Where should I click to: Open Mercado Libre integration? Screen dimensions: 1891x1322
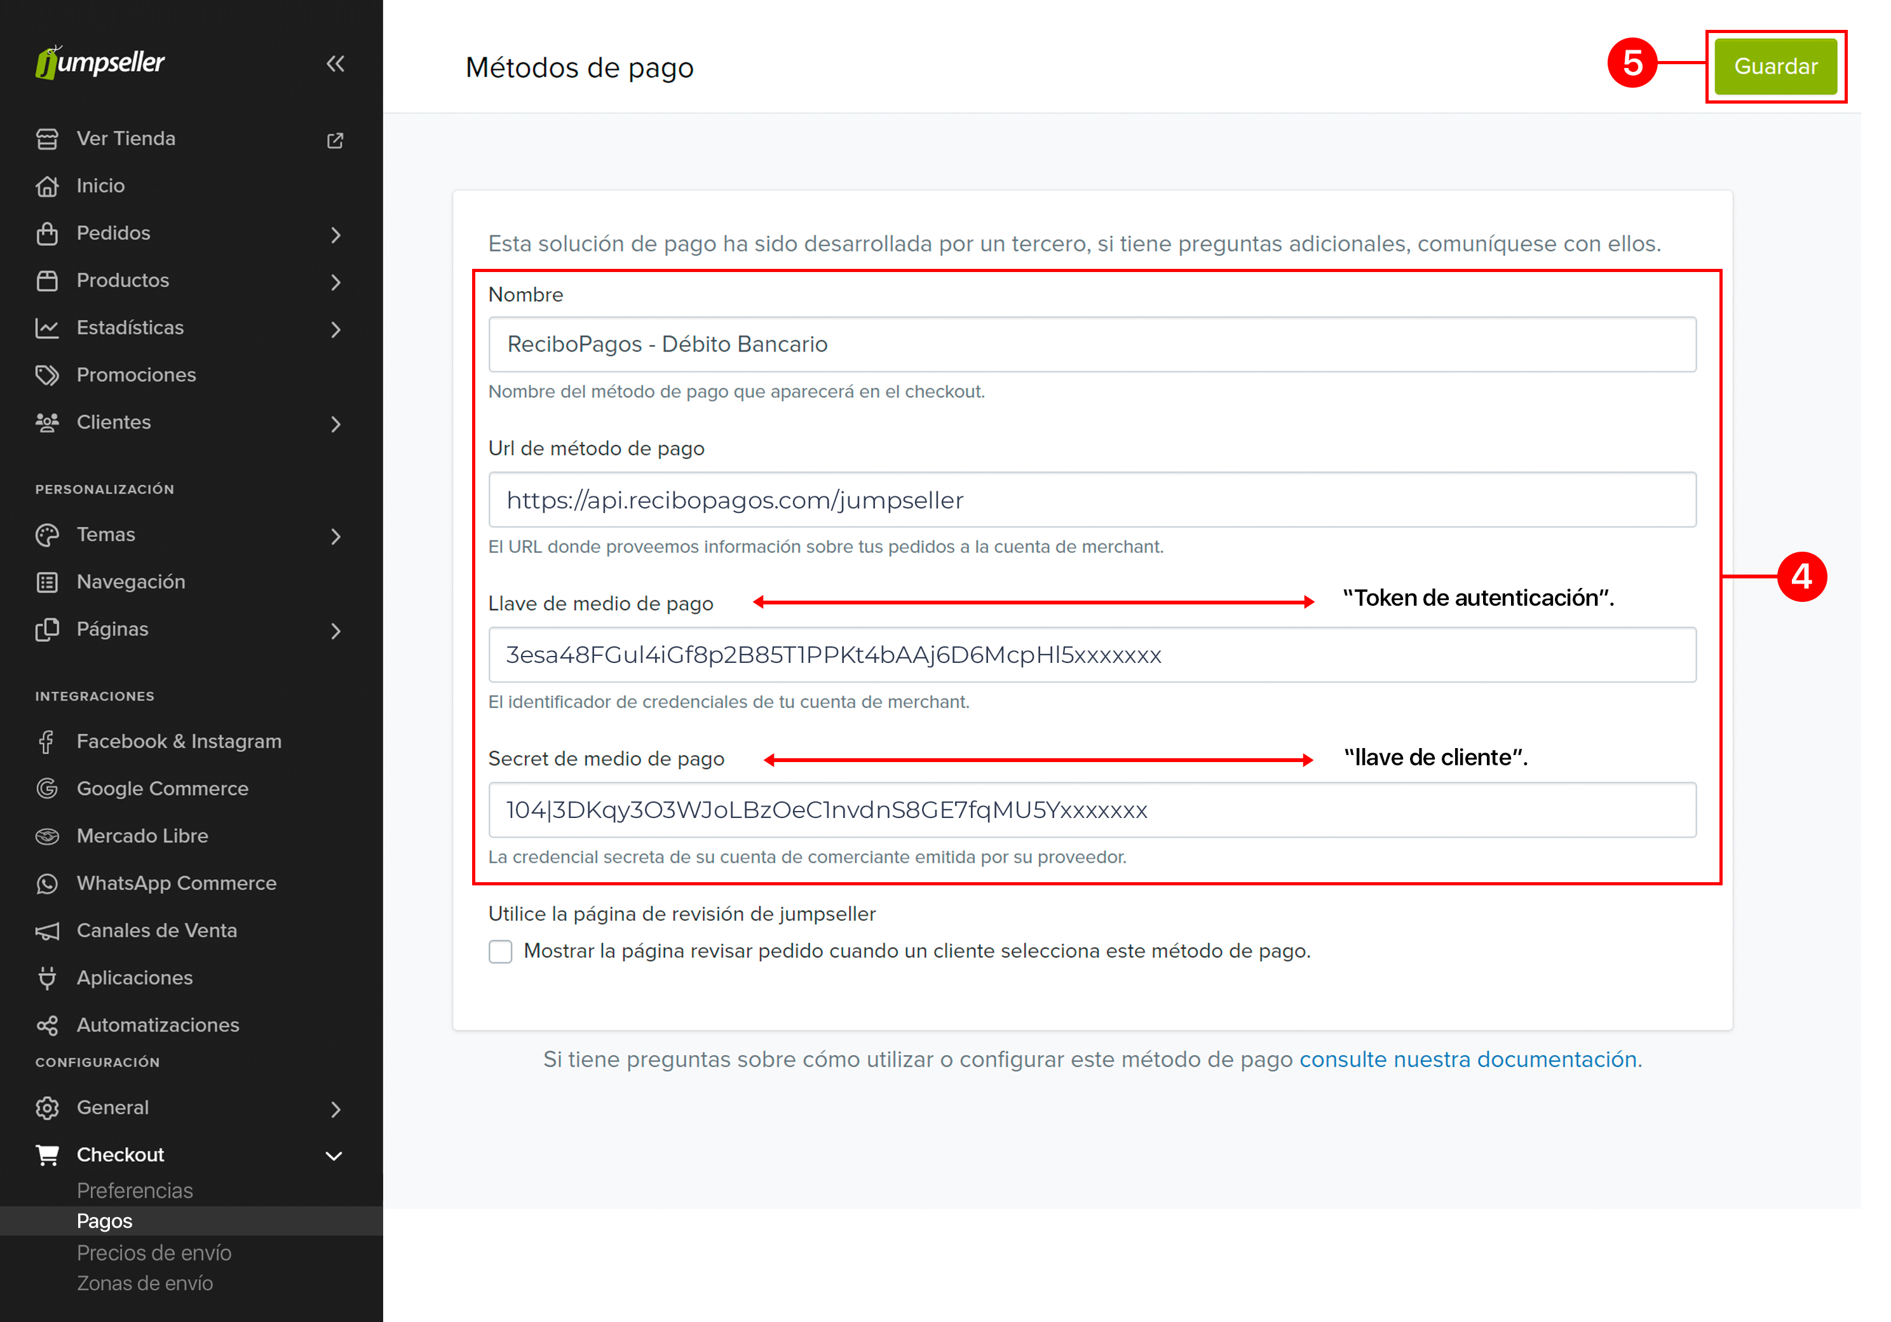tap(142, 836)
